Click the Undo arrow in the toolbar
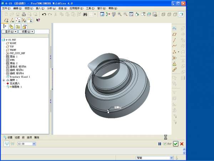The height and width of the screenshot is (161, 214). [x=44, y=14]
